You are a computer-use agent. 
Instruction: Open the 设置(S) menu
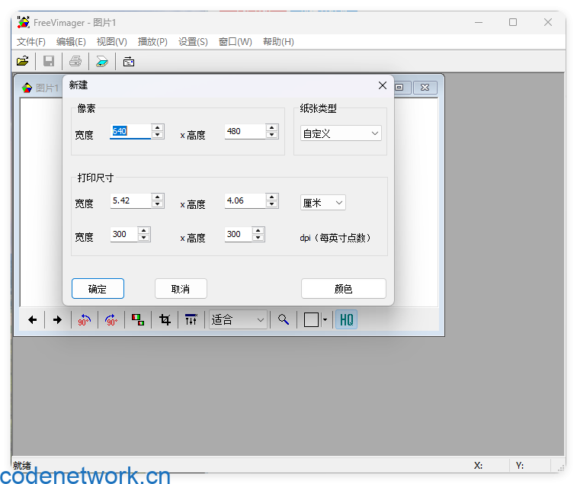tap(193, 42)
